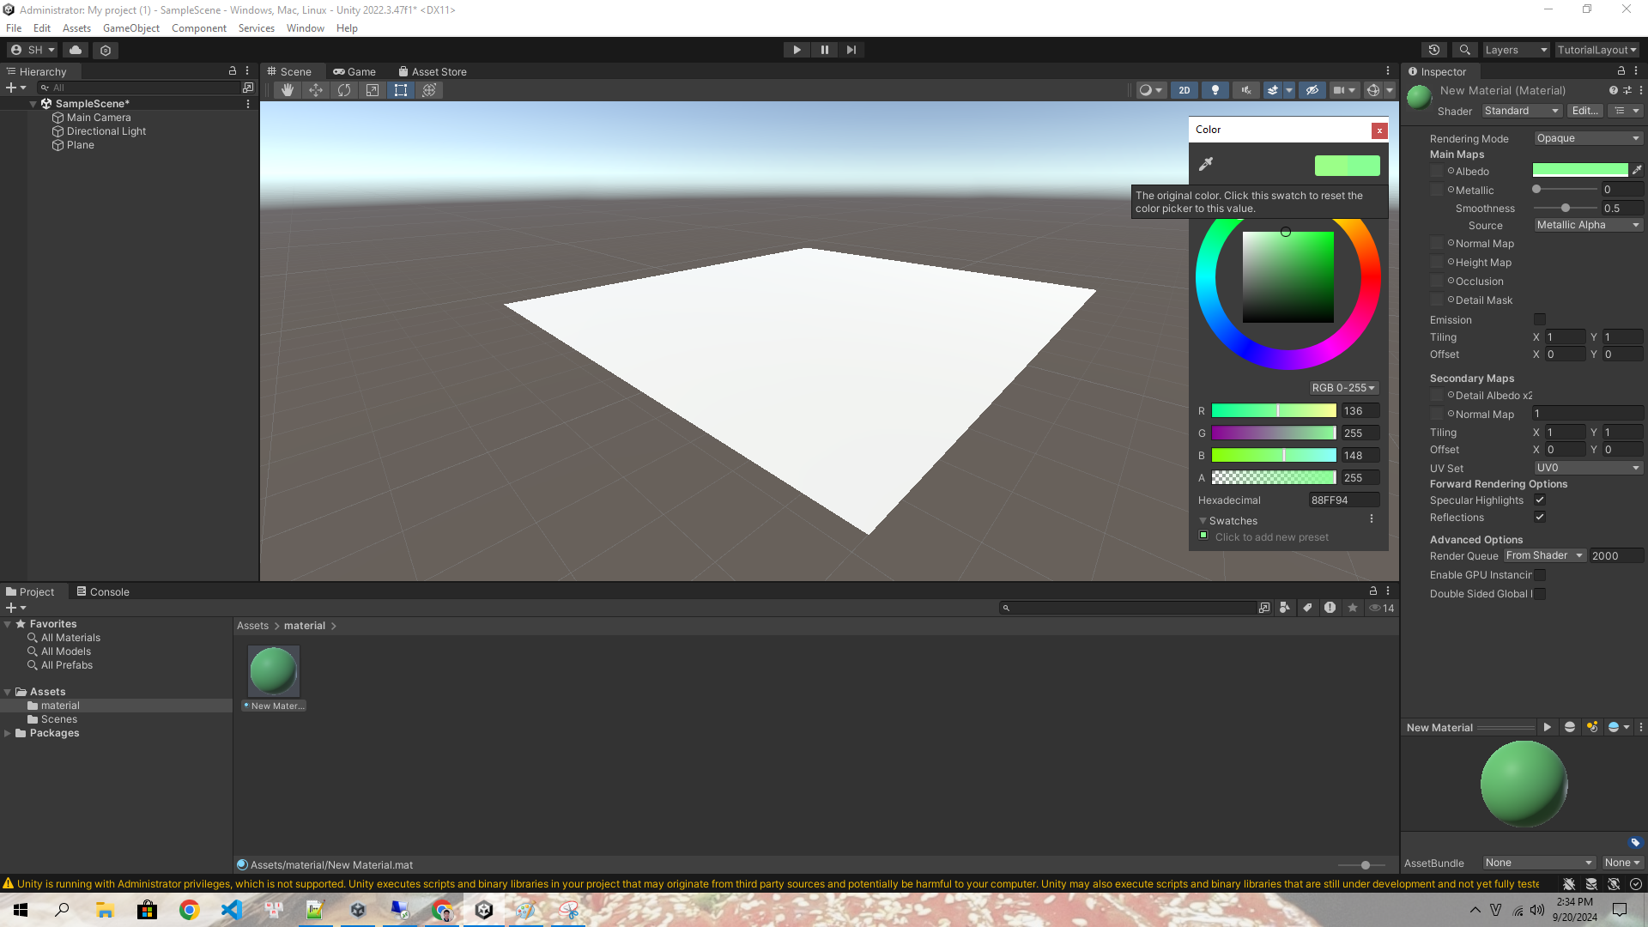Open the GameObject menu
Viewport: 1648px width, 927px height.
(130, 27)
